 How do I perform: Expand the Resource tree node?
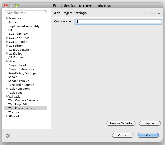[x=7, y=18]
